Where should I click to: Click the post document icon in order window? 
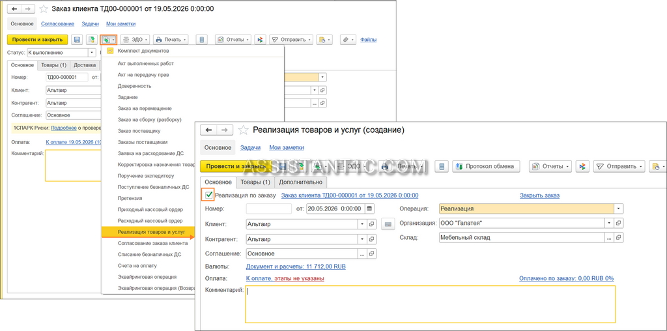[x=91, y=40]
